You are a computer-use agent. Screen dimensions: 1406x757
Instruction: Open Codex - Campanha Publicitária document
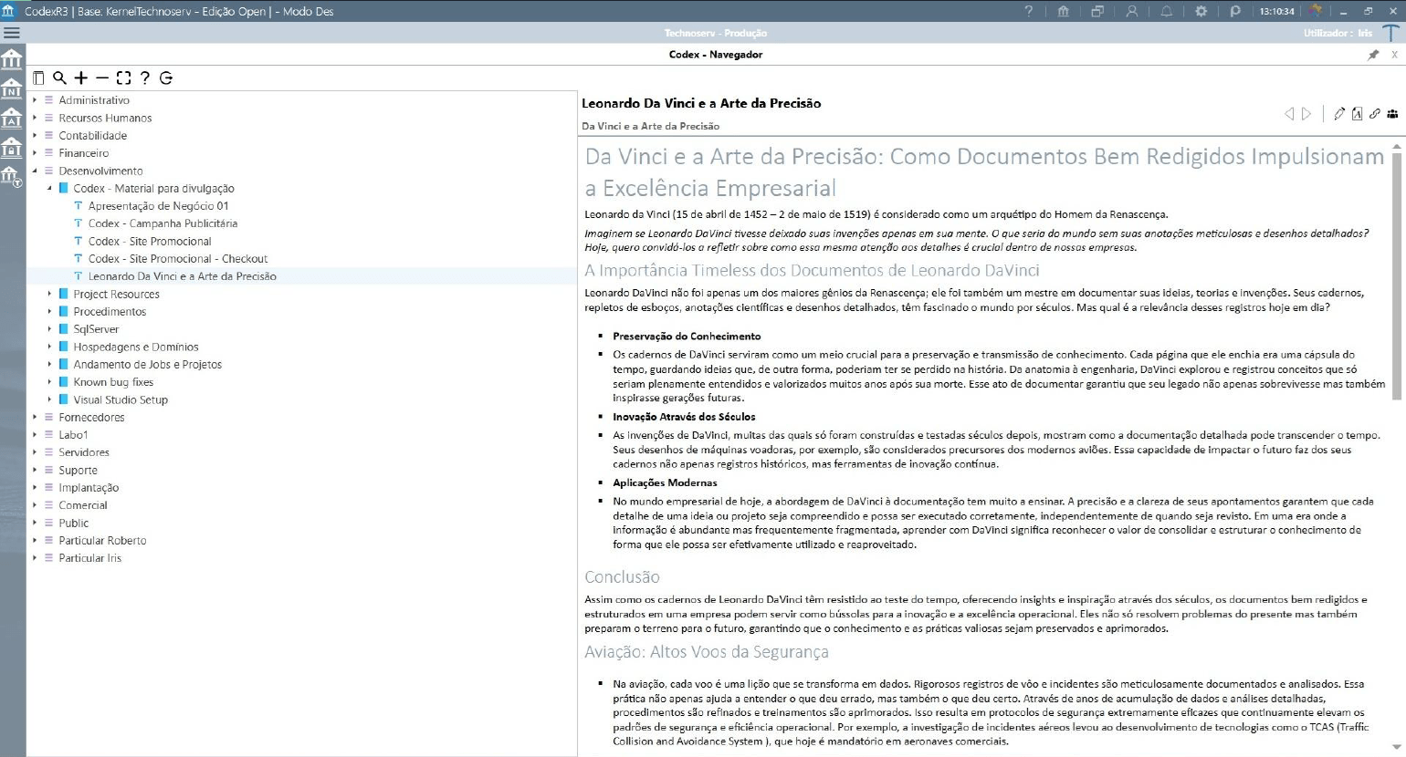(x=163, y=223)
